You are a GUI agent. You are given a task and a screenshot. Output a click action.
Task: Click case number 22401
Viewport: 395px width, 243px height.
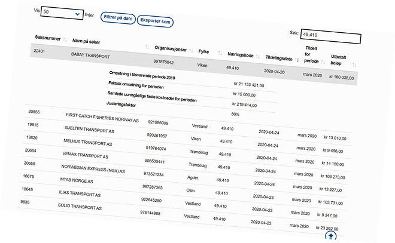click(x=39, y=51)
